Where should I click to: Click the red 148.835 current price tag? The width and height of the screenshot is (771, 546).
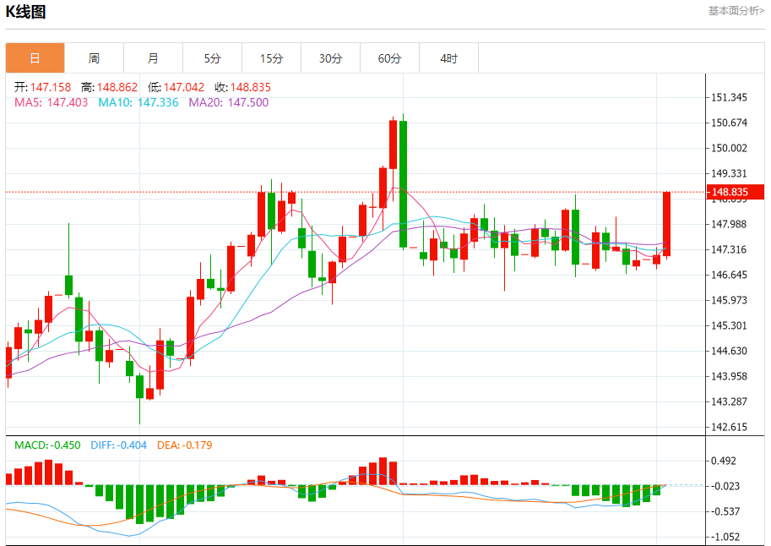click(735, 192)
